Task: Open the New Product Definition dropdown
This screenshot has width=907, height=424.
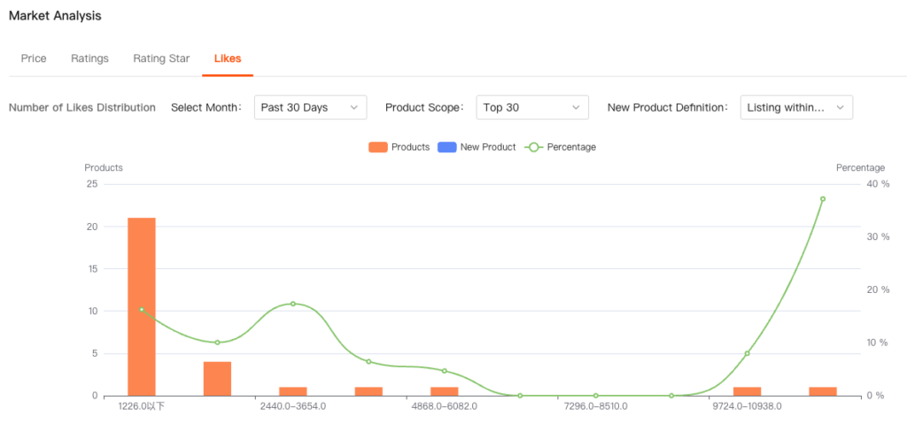Action: tap(796, 107)
